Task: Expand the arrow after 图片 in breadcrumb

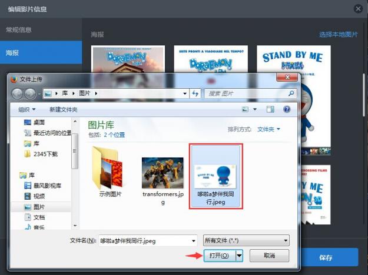Action: click(96, 93)
